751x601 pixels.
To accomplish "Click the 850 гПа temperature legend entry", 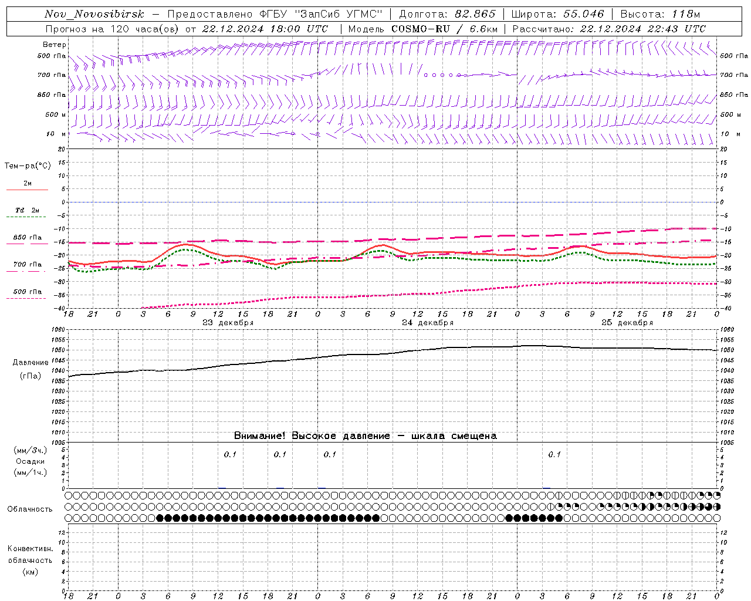I will [x=28, y=238].
